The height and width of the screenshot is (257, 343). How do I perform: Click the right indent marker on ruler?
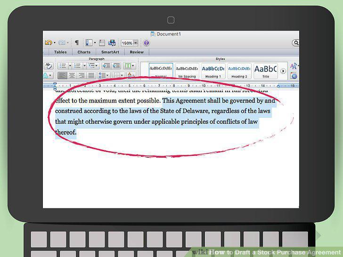coord(278,86)
